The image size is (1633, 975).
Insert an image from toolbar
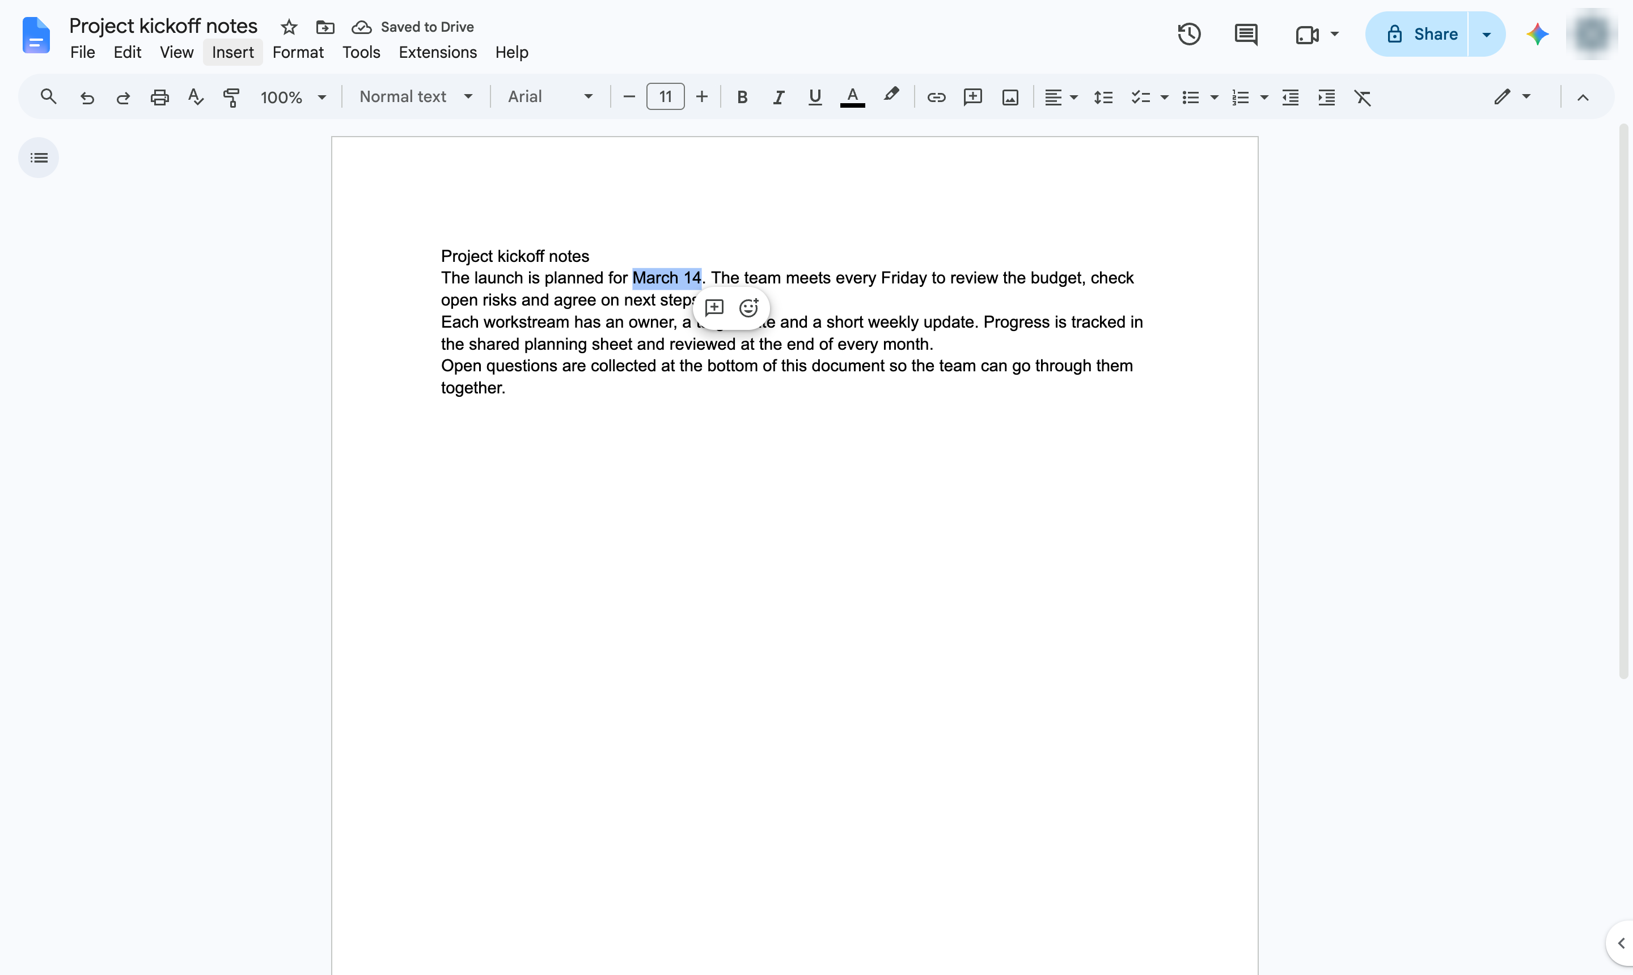point(1010,97)
